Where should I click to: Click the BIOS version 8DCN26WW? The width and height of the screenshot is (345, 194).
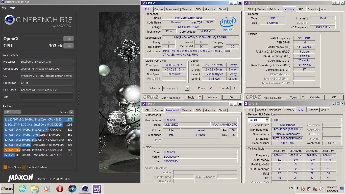pyautogui.click(x=200, y=157)
